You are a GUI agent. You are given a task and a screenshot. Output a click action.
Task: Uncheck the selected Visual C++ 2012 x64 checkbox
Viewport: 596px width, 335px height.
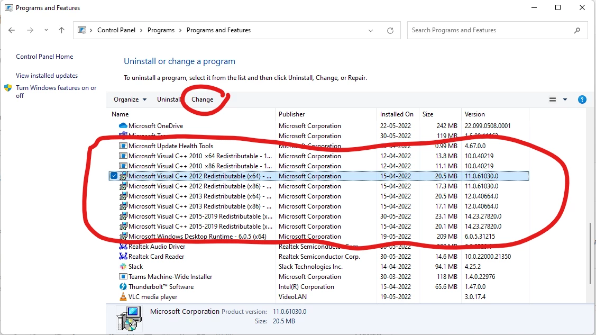pos(114,176)
